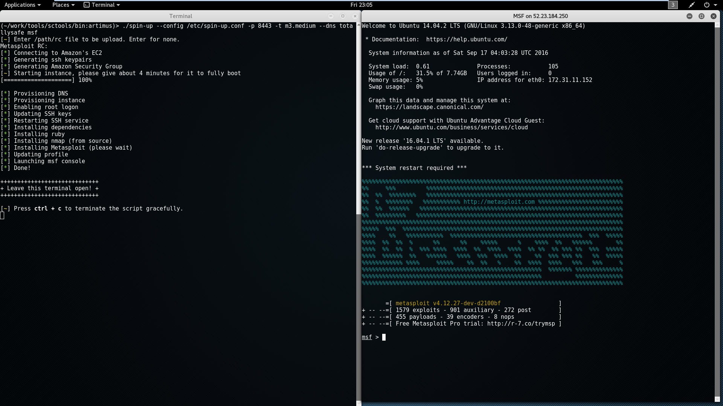This screenshot has height=406, width=723.
Task: Click the Terminal window title bar
Action: (x=180, y=16)
